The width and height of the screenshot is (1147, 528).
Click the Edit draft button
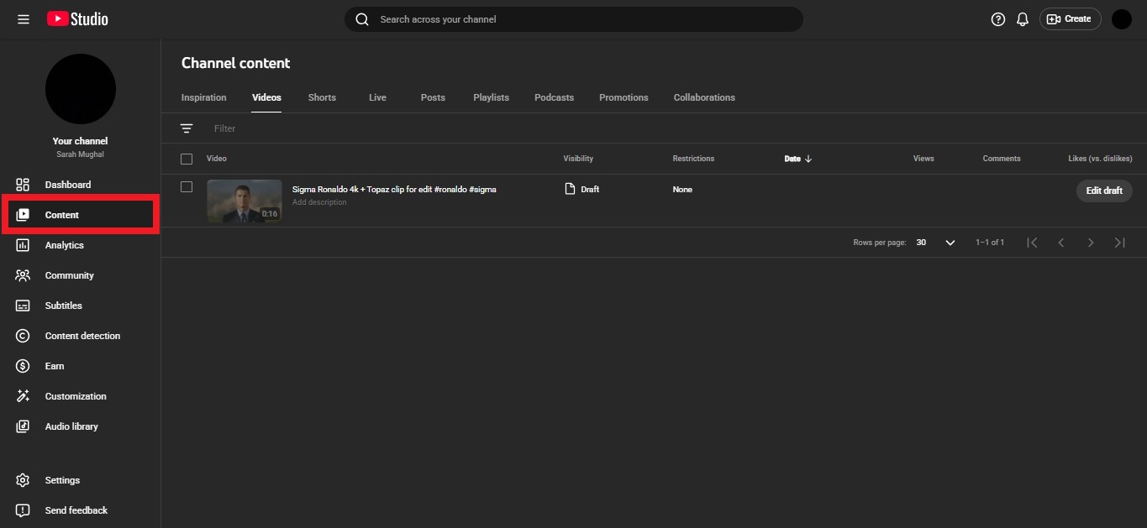pos(1104,191)
